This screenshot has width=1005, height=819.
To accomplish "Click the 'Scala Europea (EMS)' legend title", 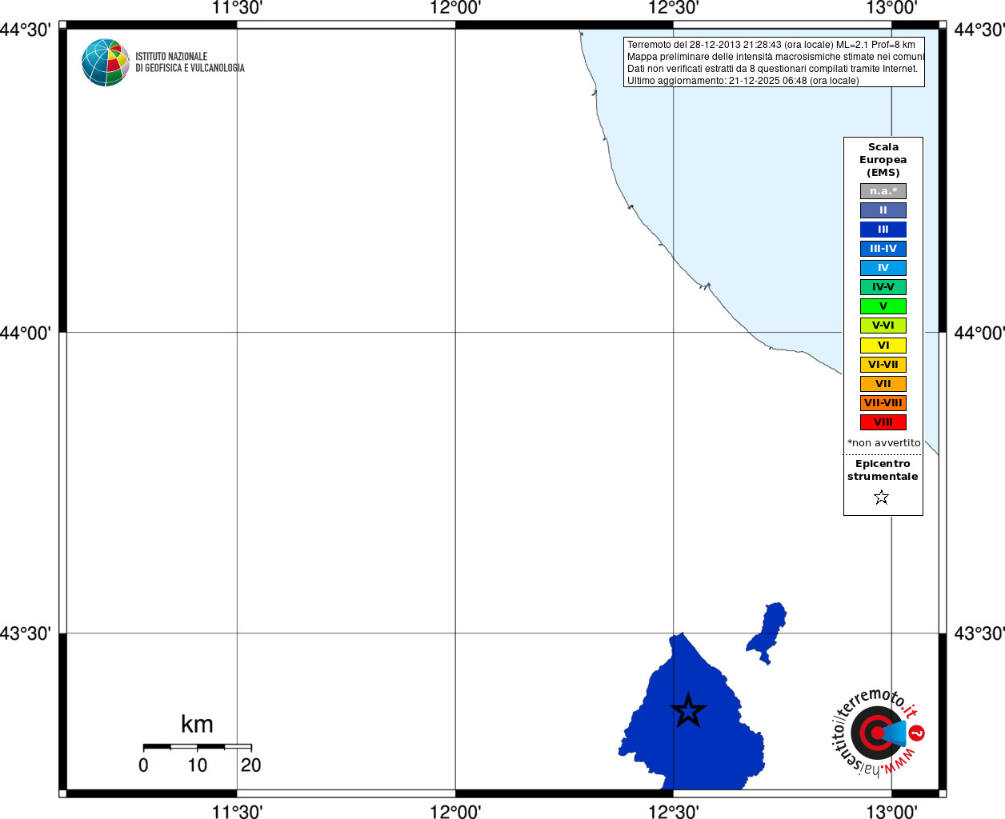I will [x=883, y=160].
